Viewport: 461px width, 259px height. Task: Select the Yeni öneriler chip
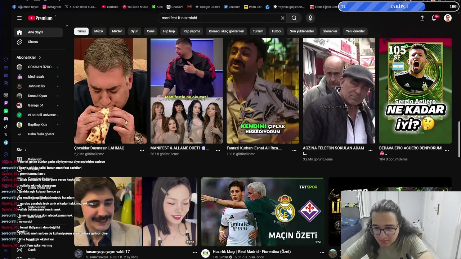coord(355,31)
